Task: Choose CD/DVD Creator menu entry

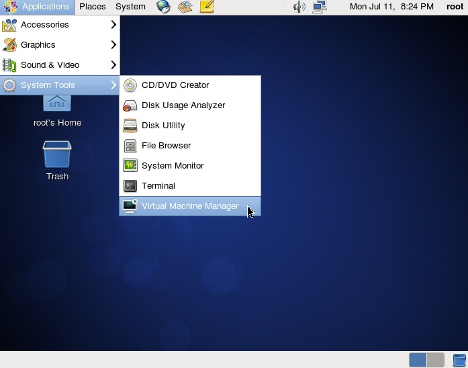Action: (190, 85)
